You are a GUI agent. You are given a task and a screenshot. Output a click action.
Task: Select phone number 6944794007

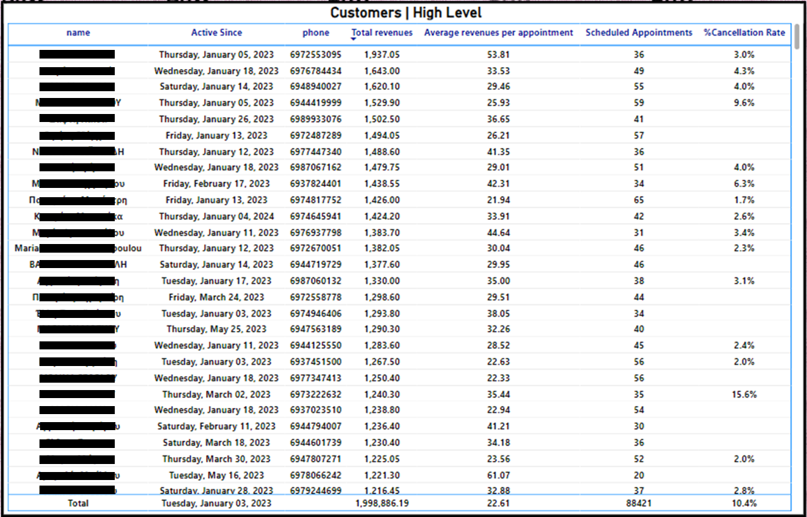coord(315,426)
